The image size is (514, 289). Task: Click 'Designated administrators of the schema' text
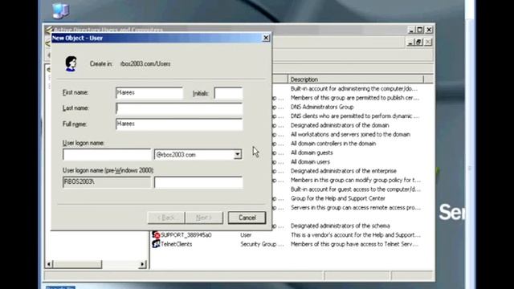point(341,226)
